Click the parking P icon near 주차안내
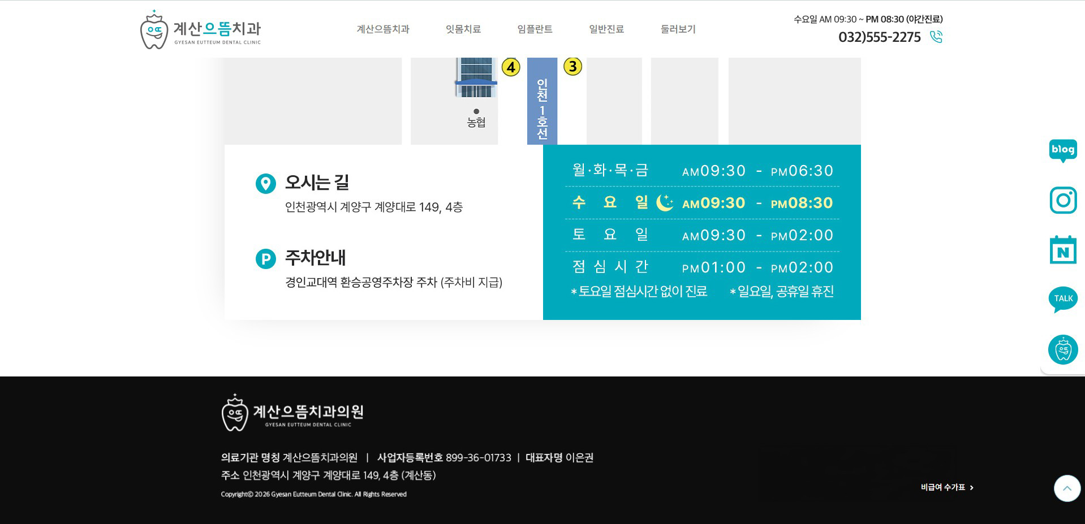The height and width of the screenshot is (524, 1085). 265,258
